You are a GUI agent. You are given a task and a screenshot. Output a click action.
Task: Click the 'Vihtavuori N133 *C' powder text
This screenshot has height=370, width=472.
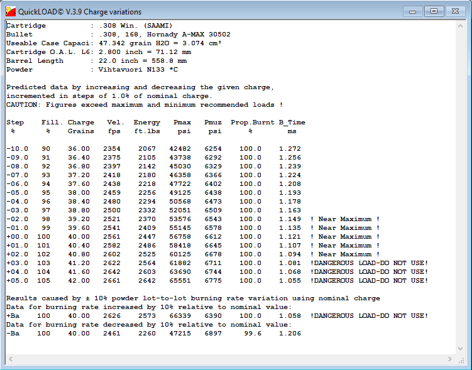coord(138,70)
